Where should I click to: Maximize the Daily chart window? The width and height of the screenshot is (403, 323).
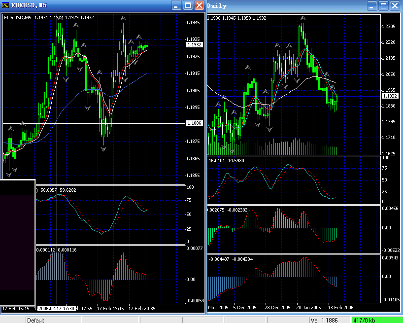(x=383, y=5)
